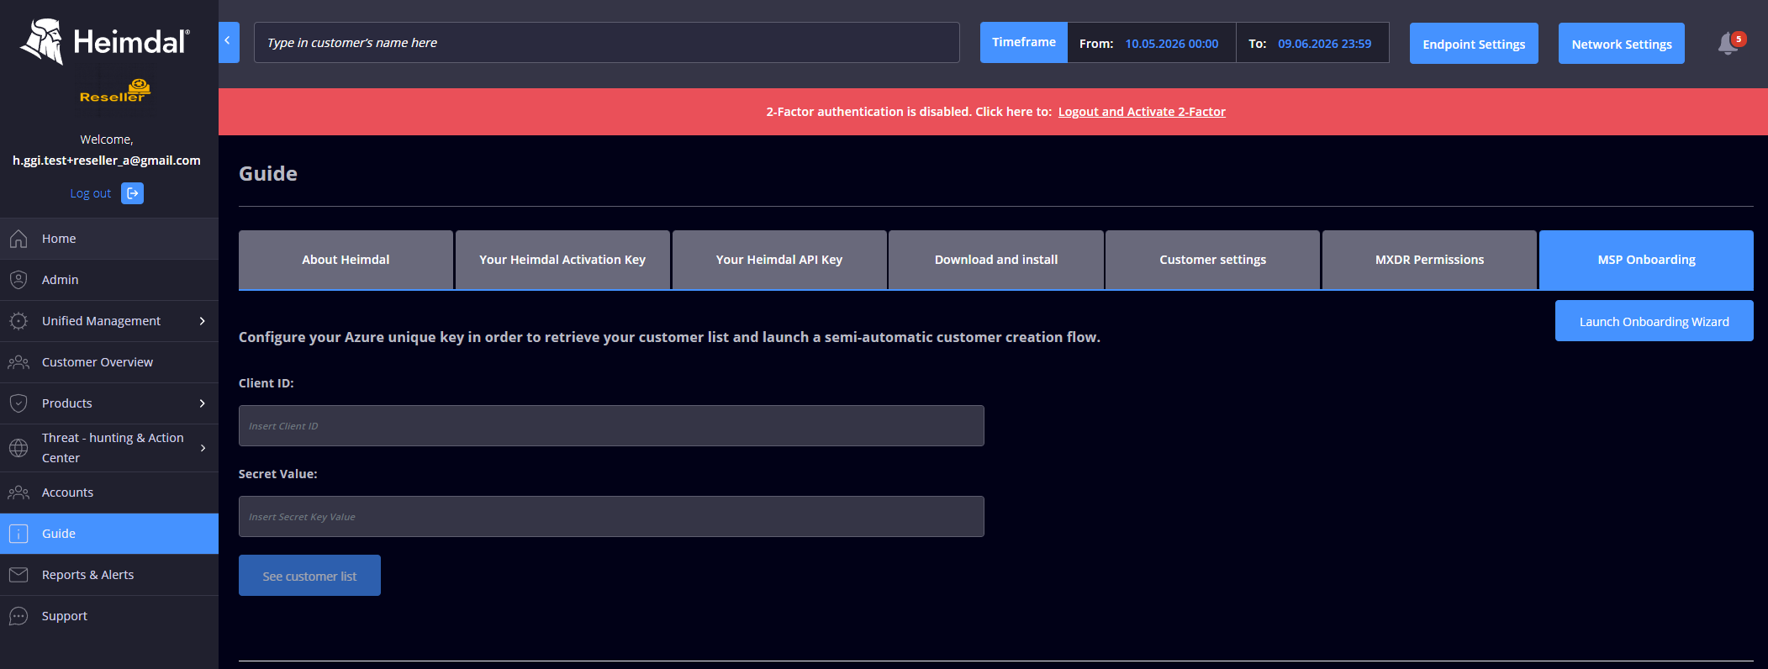Open Admin in the sidebar
1768x669 pixels.
(x=109, y=280)
